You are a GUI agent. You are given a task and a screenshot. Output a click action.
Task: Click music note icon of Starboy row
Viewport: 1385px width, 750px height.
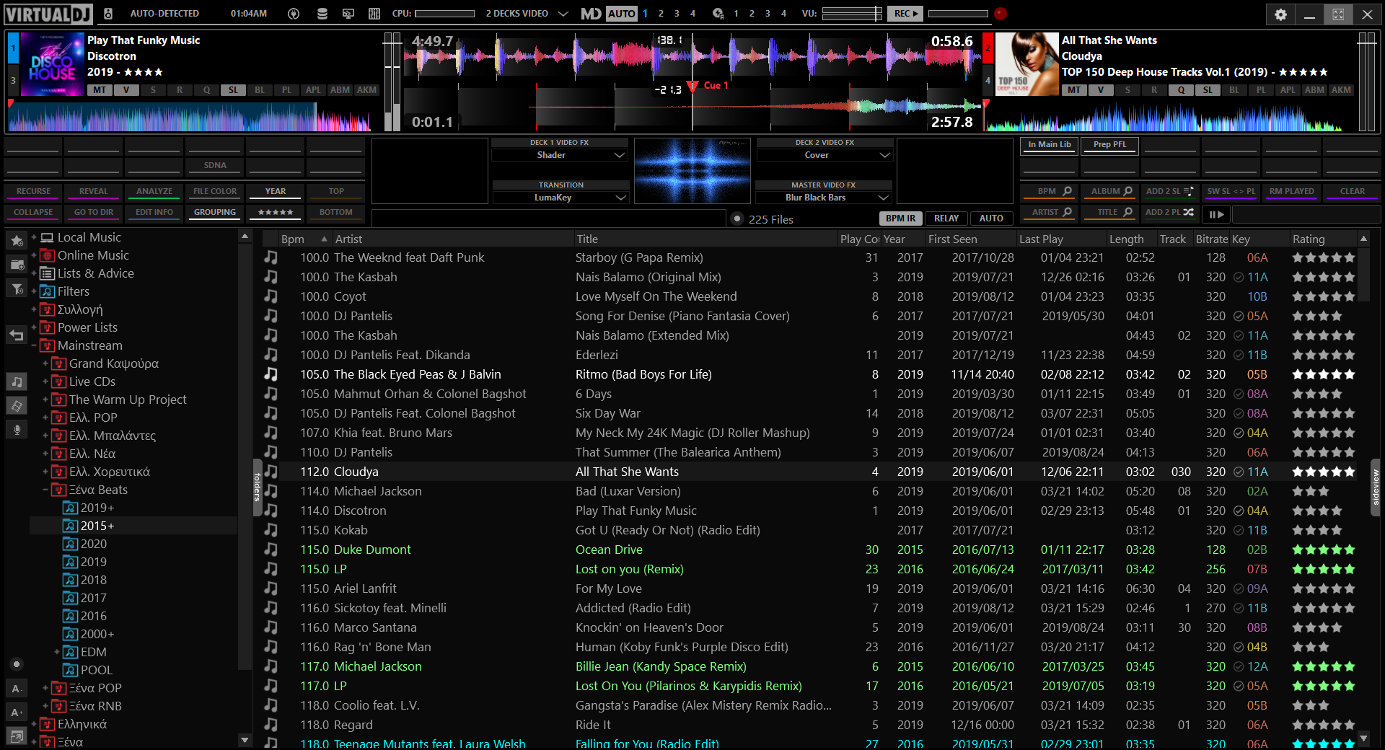click(271, 257)
